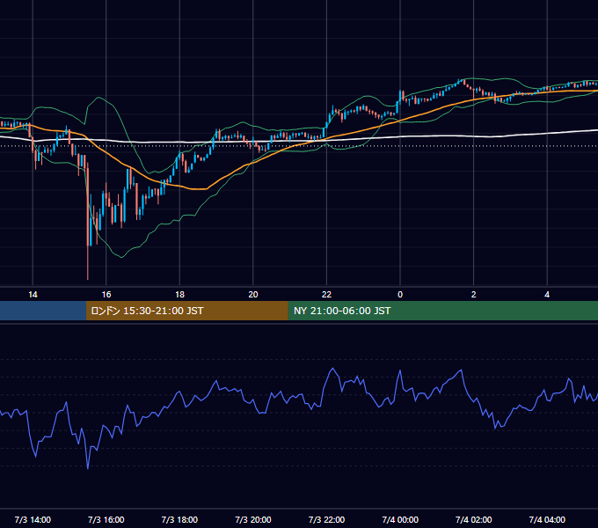This screenshot has width=598, height=528.
Task: Click the 7/3 14:00 time label
Action: click(x=33, y=519)
